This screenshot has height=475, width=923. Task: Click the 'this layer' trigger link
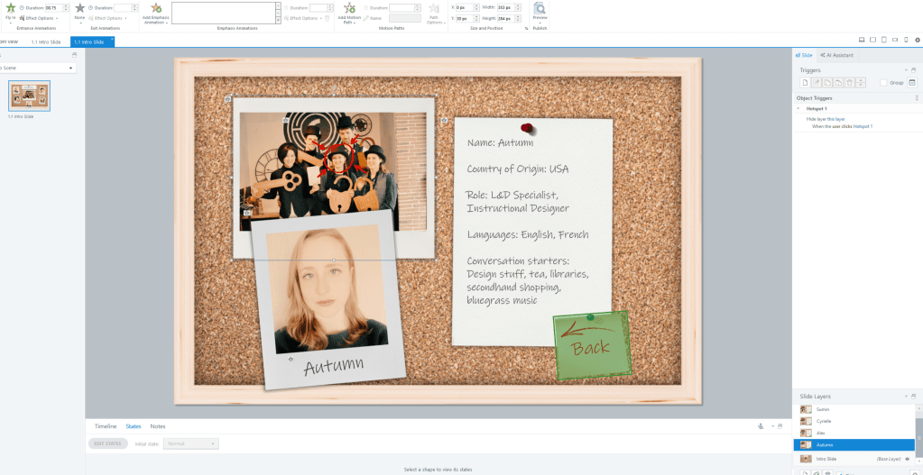click(838, 118)
